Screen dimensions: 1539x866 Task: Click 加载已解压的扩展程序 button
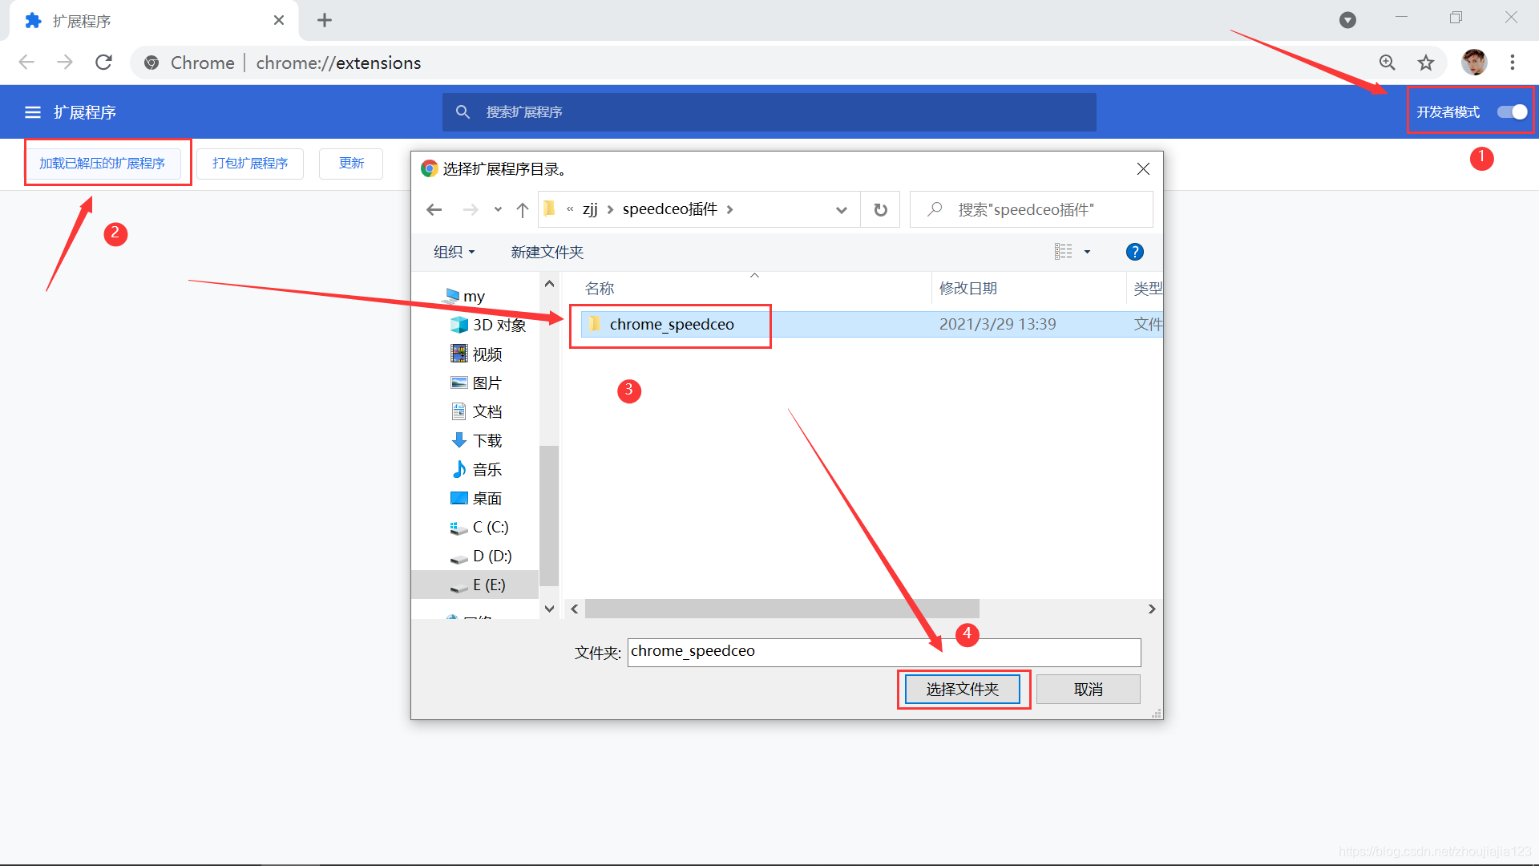(103, 164)
